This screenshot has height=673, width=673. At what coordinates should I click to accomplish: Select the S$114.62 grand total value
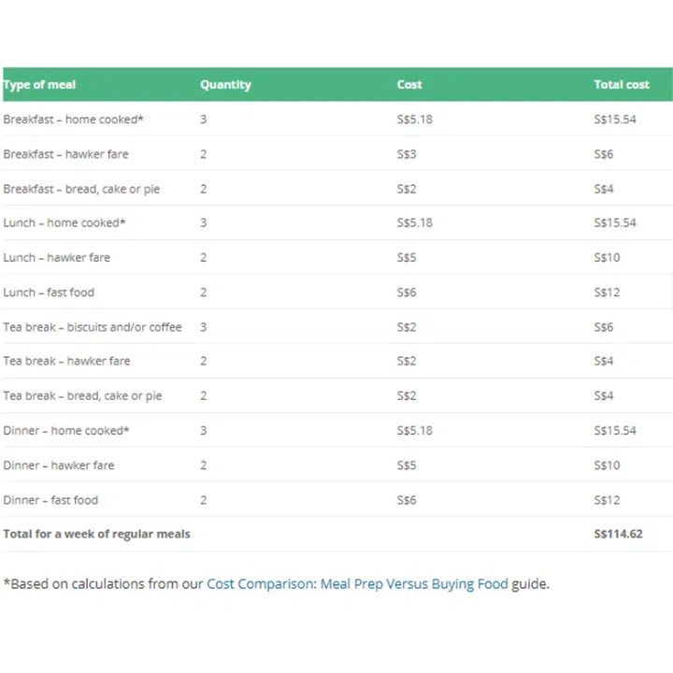[618, 535]
